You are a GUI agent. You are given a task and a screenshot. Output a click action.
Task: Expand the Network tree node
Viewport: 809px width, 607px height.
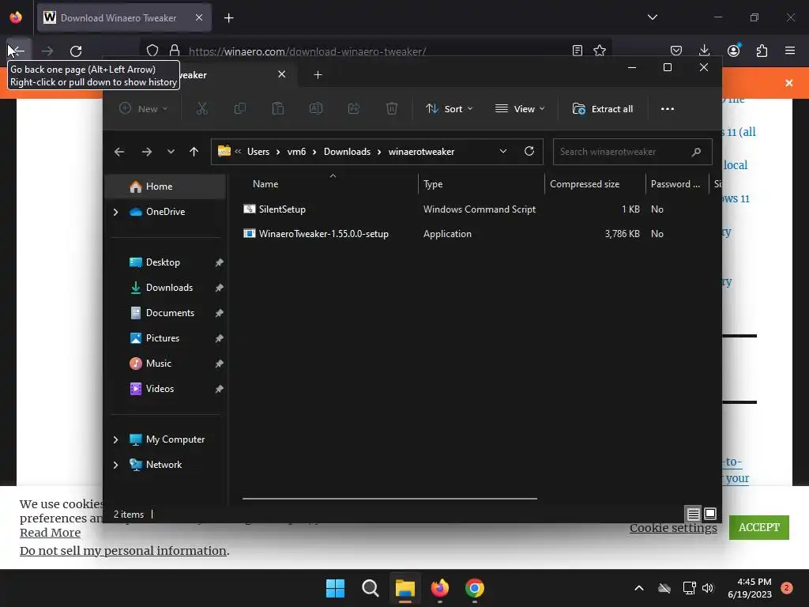pos(115,465)
